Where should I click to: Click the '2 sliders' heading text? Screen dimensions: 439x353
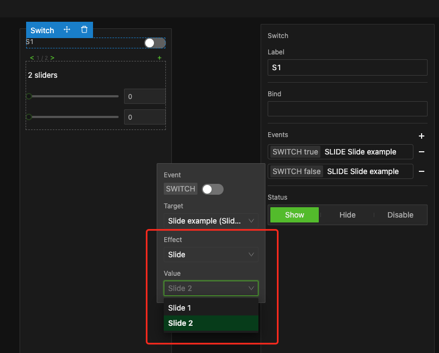click(42, 75)
